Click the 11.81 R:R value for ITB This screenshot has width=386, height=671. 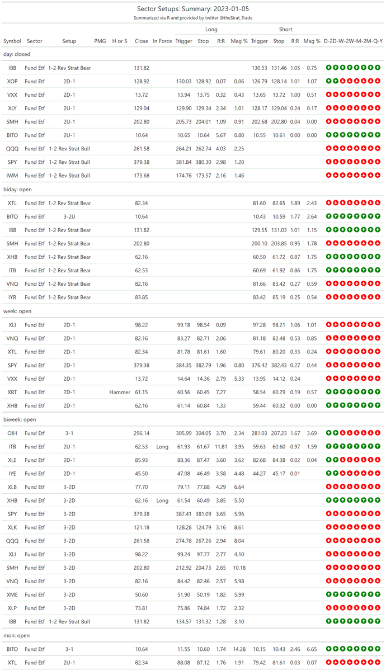click(x=221, y=446)
